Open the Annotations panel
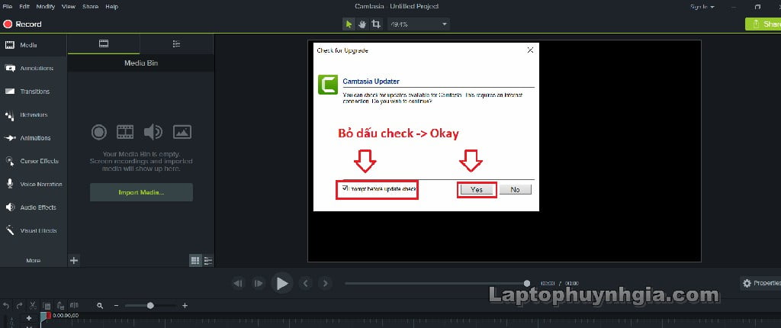 click(34, 69)
